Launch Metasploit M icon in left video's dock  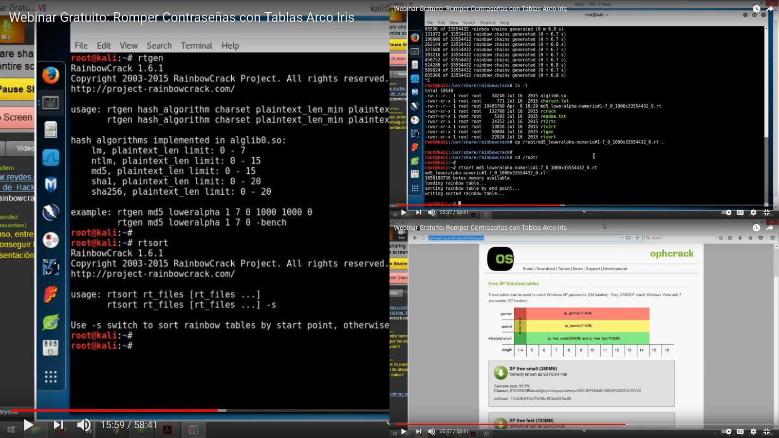pos(51,184)
